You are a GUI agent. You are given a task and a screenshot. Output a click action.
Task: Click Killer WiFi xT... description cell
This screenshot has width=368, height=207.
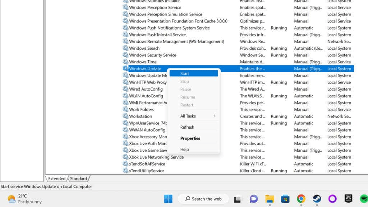[x=253, y=164]
